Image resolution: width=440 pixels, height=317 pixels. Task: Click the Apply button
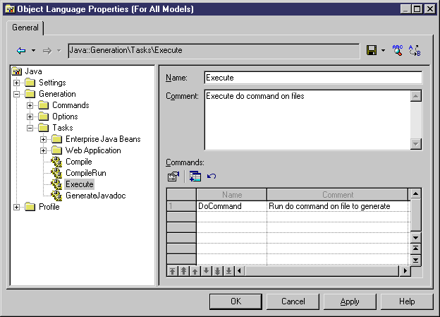350,301
